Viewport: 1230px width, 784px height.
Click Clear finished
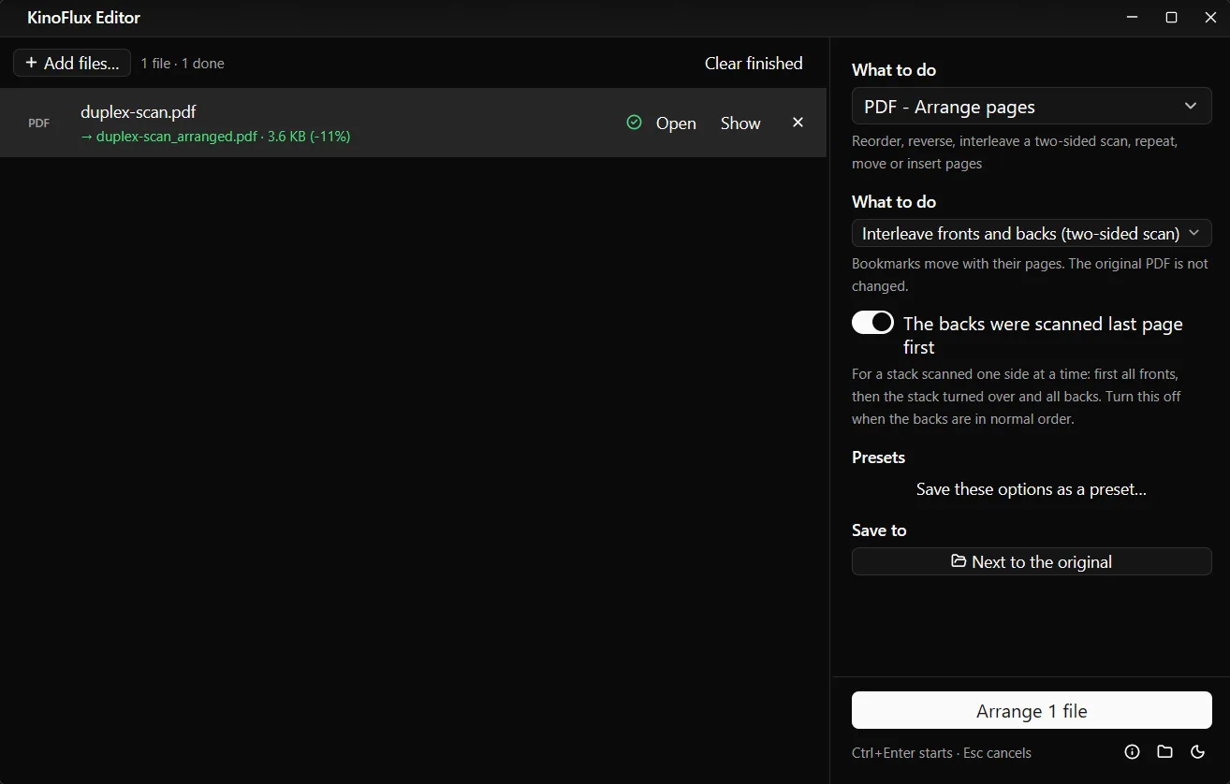click(x=754, y=63)
